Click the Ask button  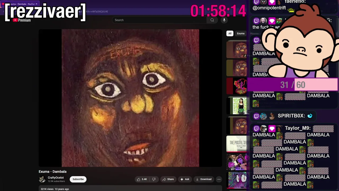[185, 179]
